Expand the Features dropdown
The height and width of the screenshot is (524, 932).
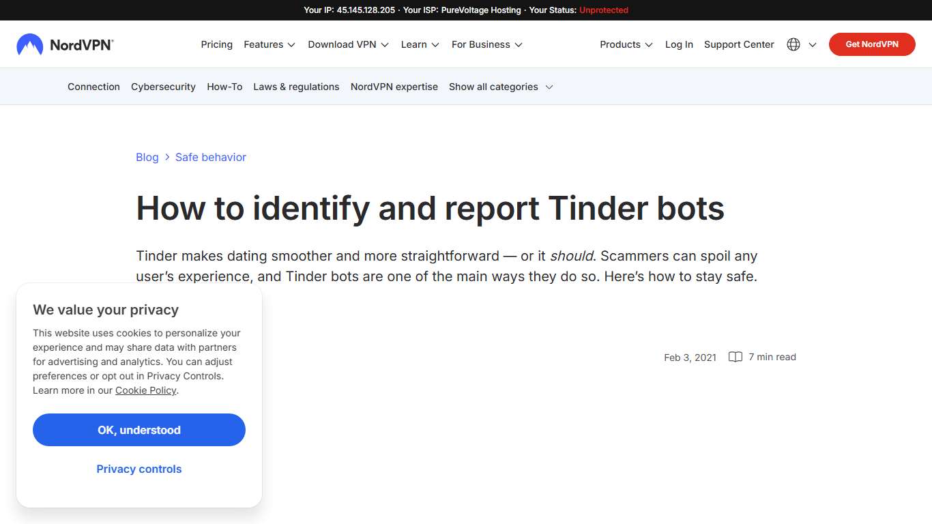pos(263,44)
